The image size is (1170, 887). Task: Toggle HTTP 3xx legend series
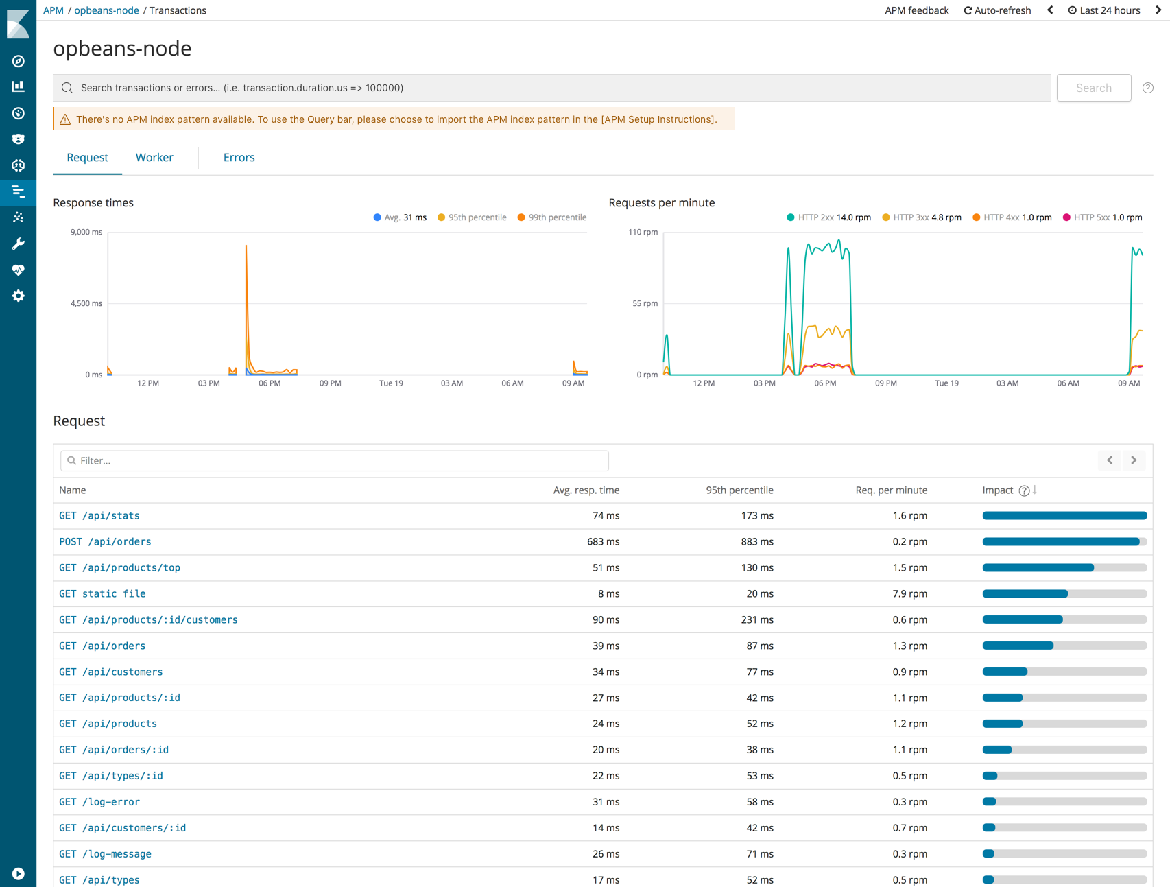pos(921,217)
